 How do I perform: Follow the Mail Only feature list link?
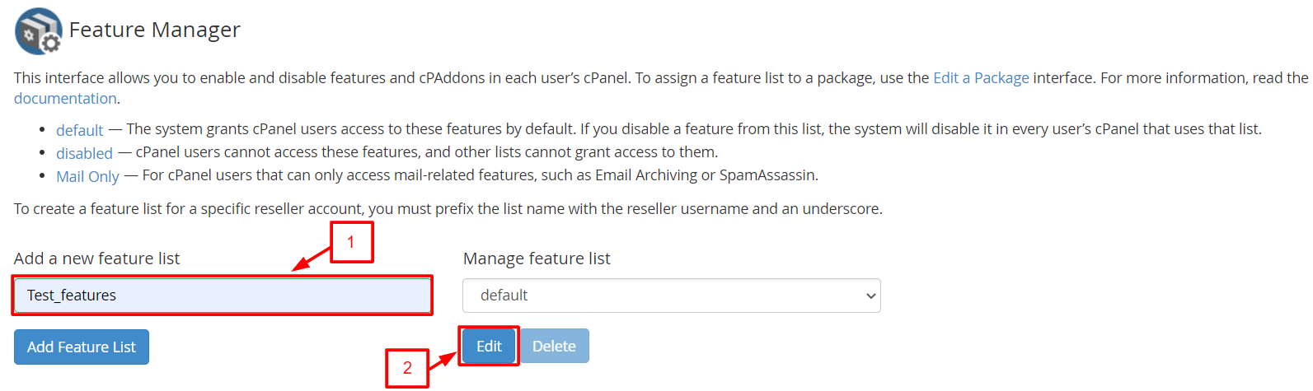click(87, 176)
